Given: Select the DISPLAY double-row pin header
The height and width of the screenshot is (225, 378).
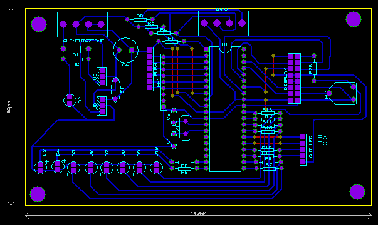Looking at the screenshot, I should click(x=294, y=78).
